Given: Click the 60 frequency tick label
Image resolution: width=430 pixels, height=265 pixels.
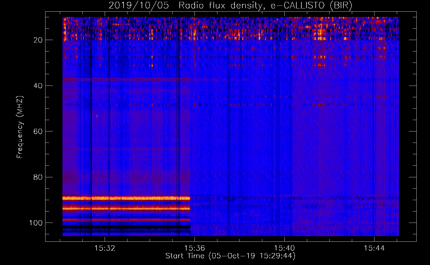Looking at the screenshot, I should (38, 131).
